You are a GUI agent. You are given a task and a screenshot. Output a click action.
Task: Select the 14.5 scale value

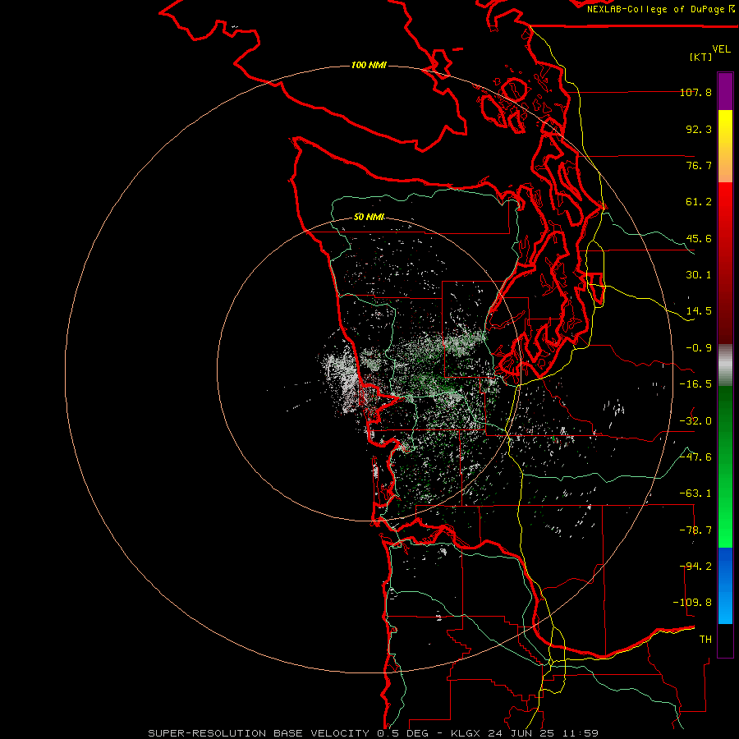click(x=699, y=311)
